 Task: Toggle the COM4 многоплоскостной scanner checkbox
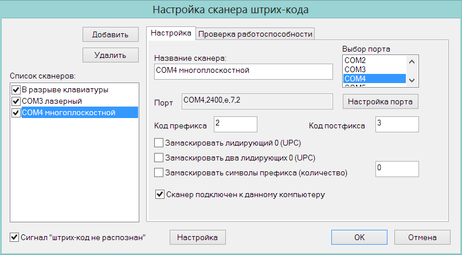point(15,112)
